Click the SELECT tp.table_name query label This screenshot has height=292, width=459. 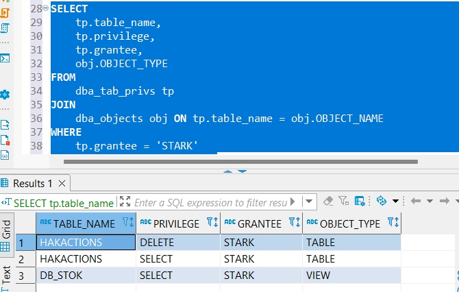(x=62, y=202)
